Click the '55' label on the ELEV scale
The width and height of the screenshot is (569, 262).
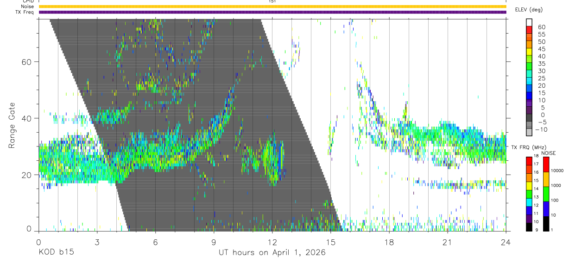(x=541, y=34)
